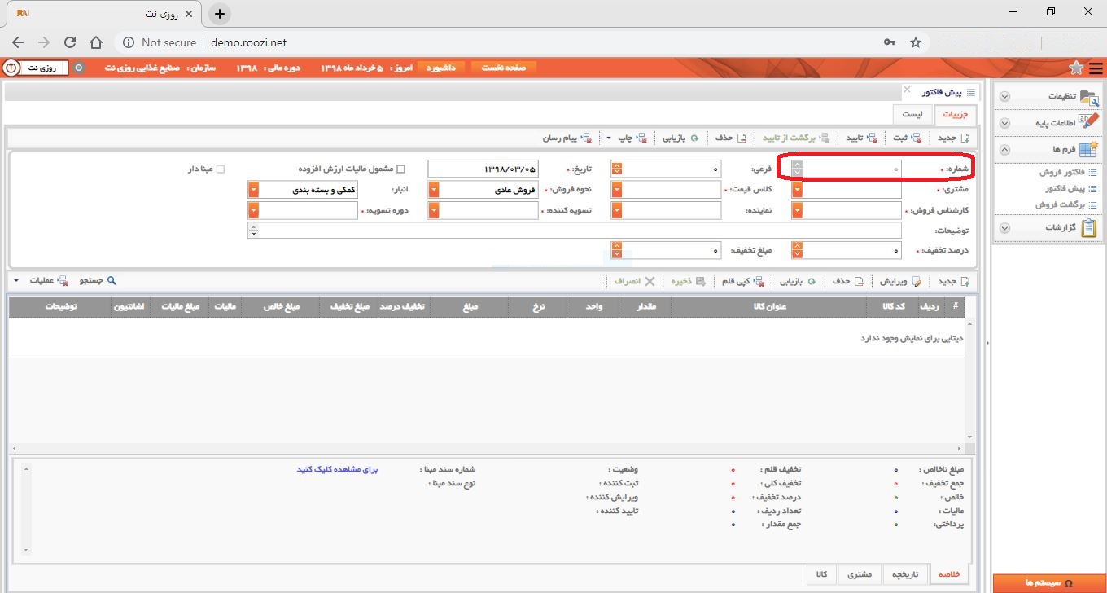Toggle the مبنا دار checkbox

219,169
